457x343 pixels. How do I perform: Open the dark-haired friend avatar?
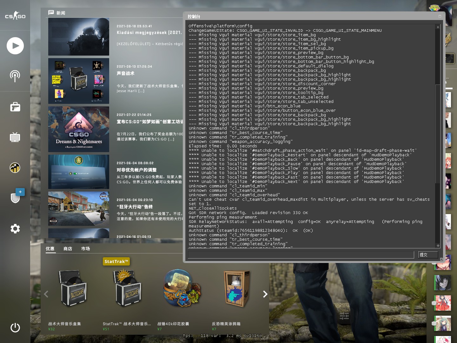443,282
